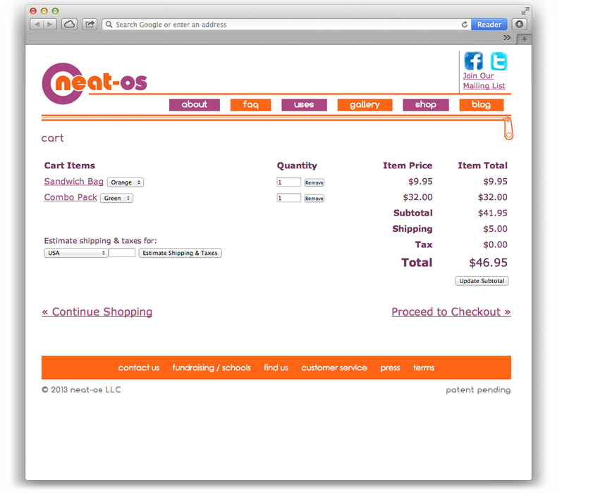Open terms footer link
The width and height of the screenshot is (593, 493).
click(x=424, y=368)
